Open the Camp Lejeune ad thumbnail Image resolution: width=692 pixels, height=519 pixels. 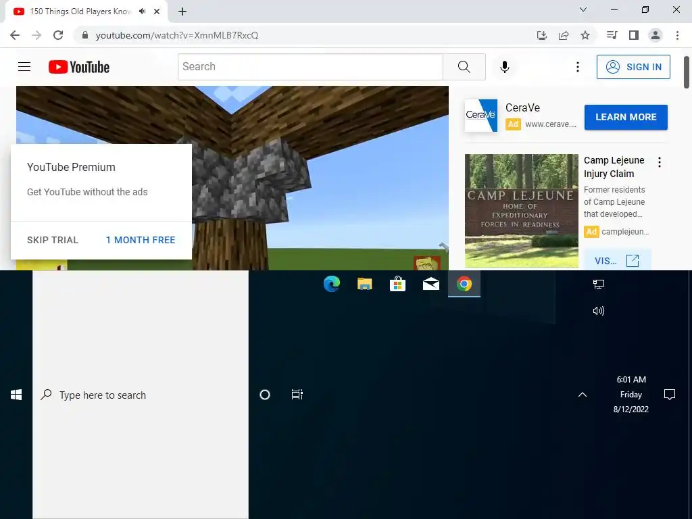(x=521, y=211)
